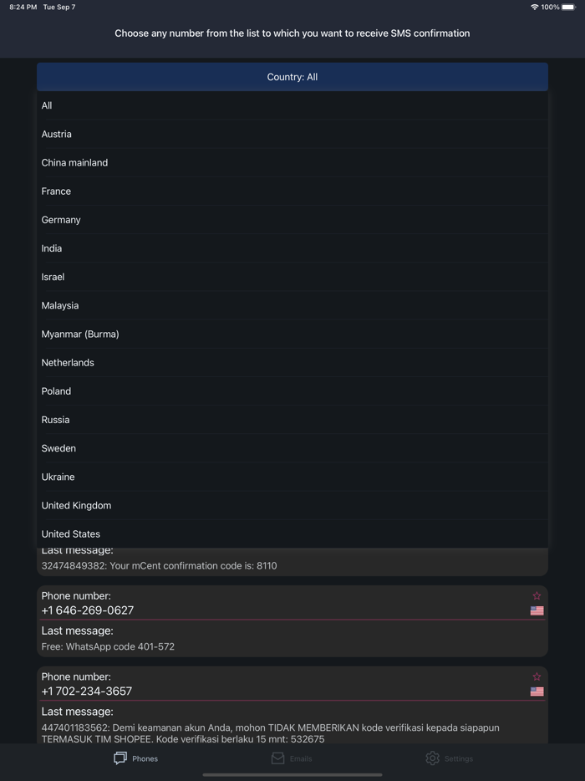Collapse the Country: All dropdown

292,76
